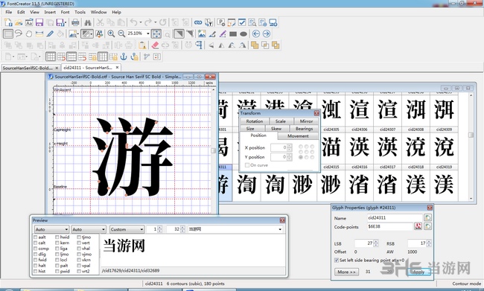484x291 pixels.
Task: Enable the kern feature checkbox
Action: [57, 243]
